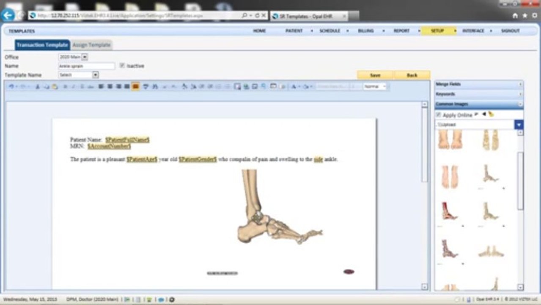Click the first green status bar icon
This screenshot has height=305, width=541.
coord(127,299)
